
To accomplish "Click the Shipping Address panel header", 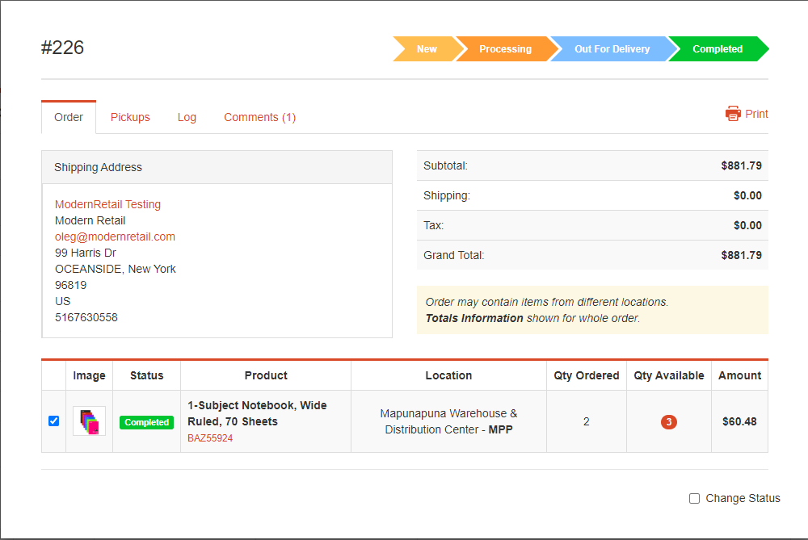I will tap(217, 167).
